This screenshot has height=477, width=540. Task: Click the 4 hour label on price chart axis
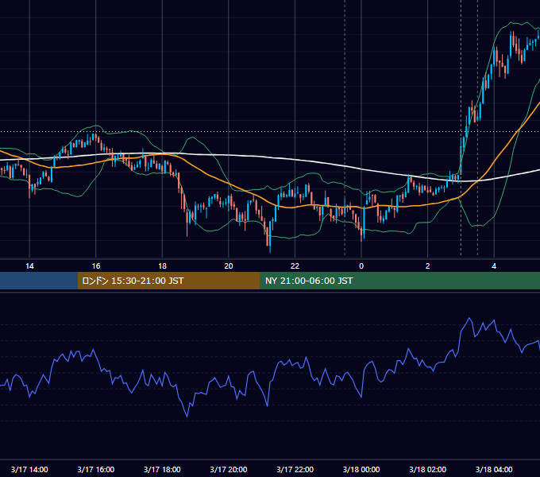click(494, 266)
